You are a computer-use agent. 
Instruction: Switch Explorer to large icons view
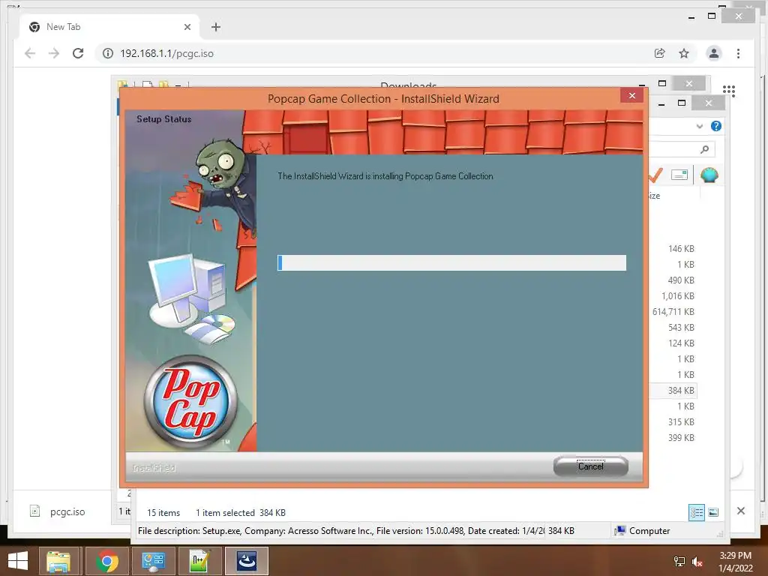pyautogui.click(x=714, y=513)
